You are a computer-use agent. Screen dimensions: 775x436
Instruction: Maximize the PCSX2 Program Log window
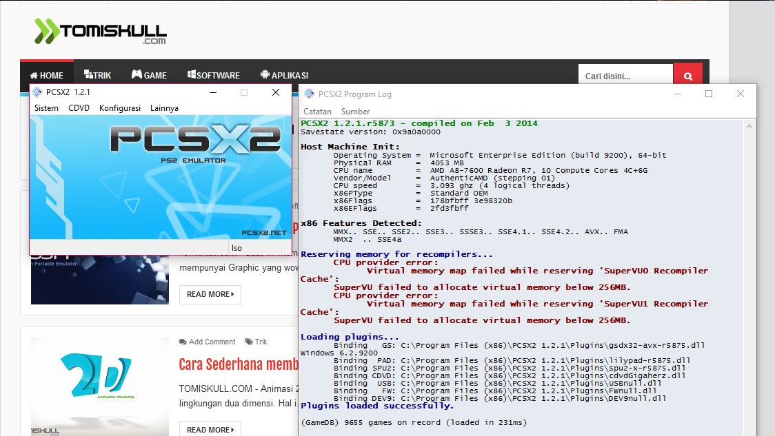pyautogui.click(x=709, y=94)
